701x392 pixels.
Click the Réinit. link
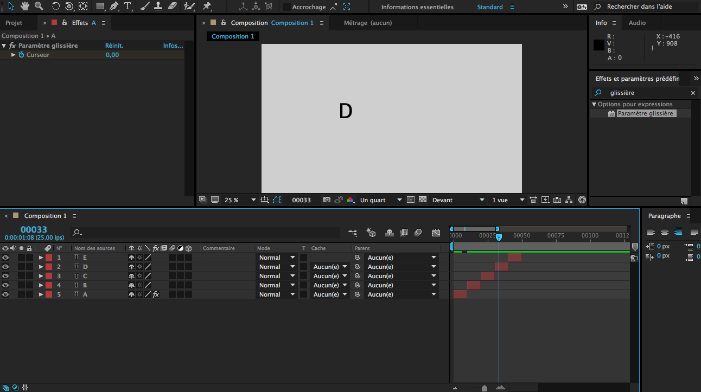click(x=114, y=46)
